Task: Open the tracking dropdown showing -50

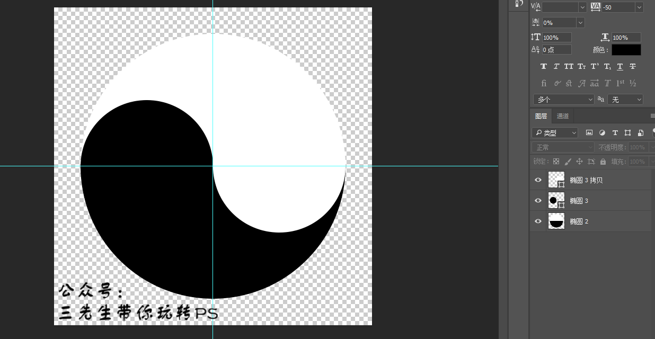Action: point(639,7)
